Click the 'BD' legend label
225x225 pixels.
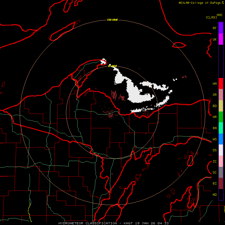click(214, 106)
